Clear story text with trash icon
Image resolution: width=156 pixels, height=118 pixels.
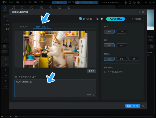[93, 95]
